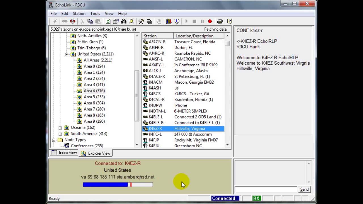Collapse the United States tree node
Screen dimensions: 363x204
click(x=67, y=54)
